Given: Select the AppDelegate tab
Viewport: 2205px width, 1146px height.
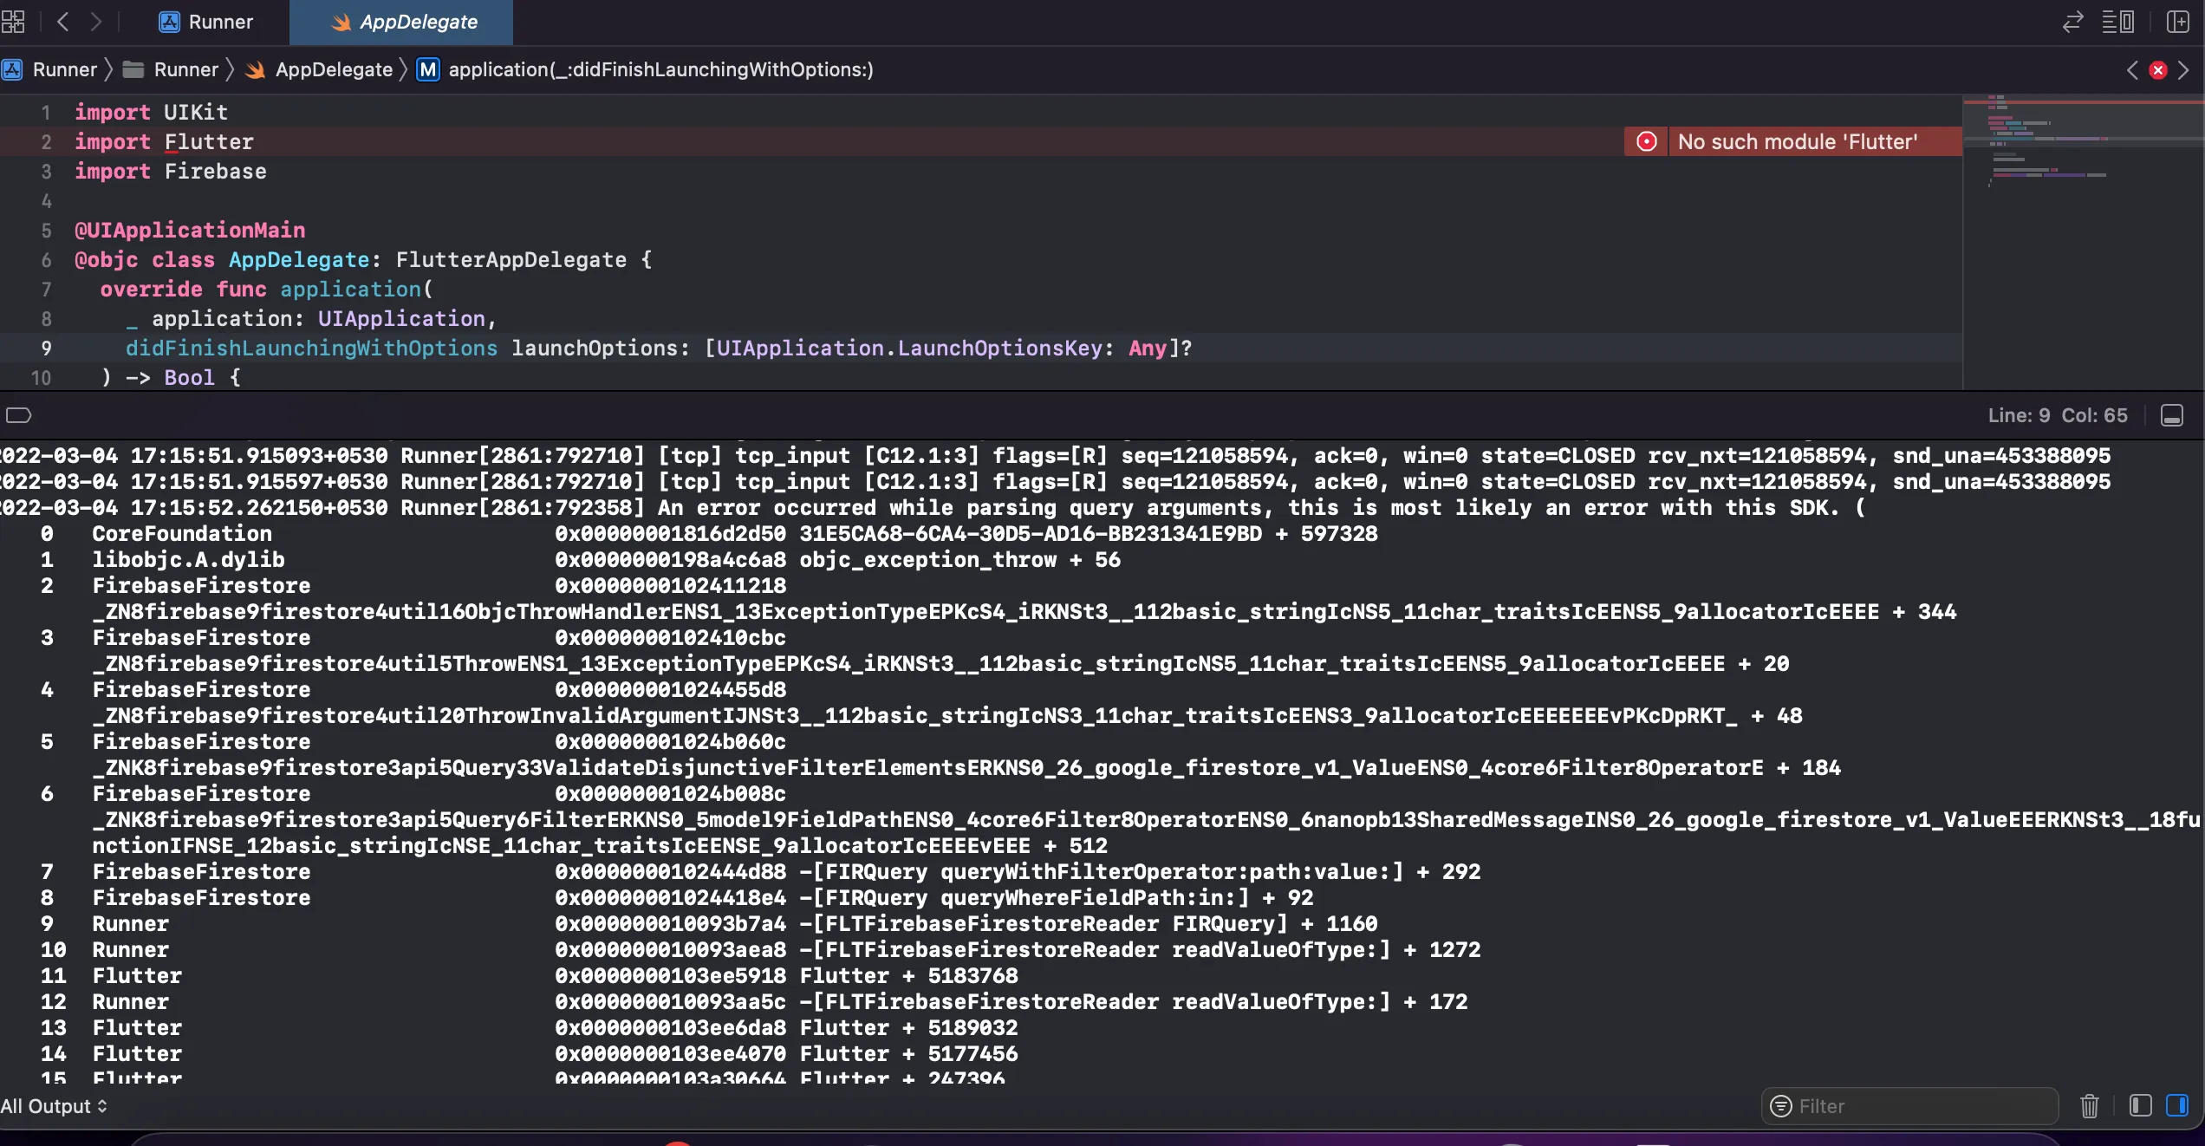Looking at the screenshot, I should (404, 22).
